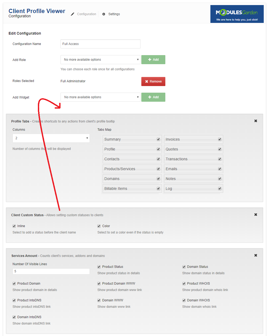Click 'Number of columns that will be displayed' text
Screen dimensions: 268x336
point(42,149)
